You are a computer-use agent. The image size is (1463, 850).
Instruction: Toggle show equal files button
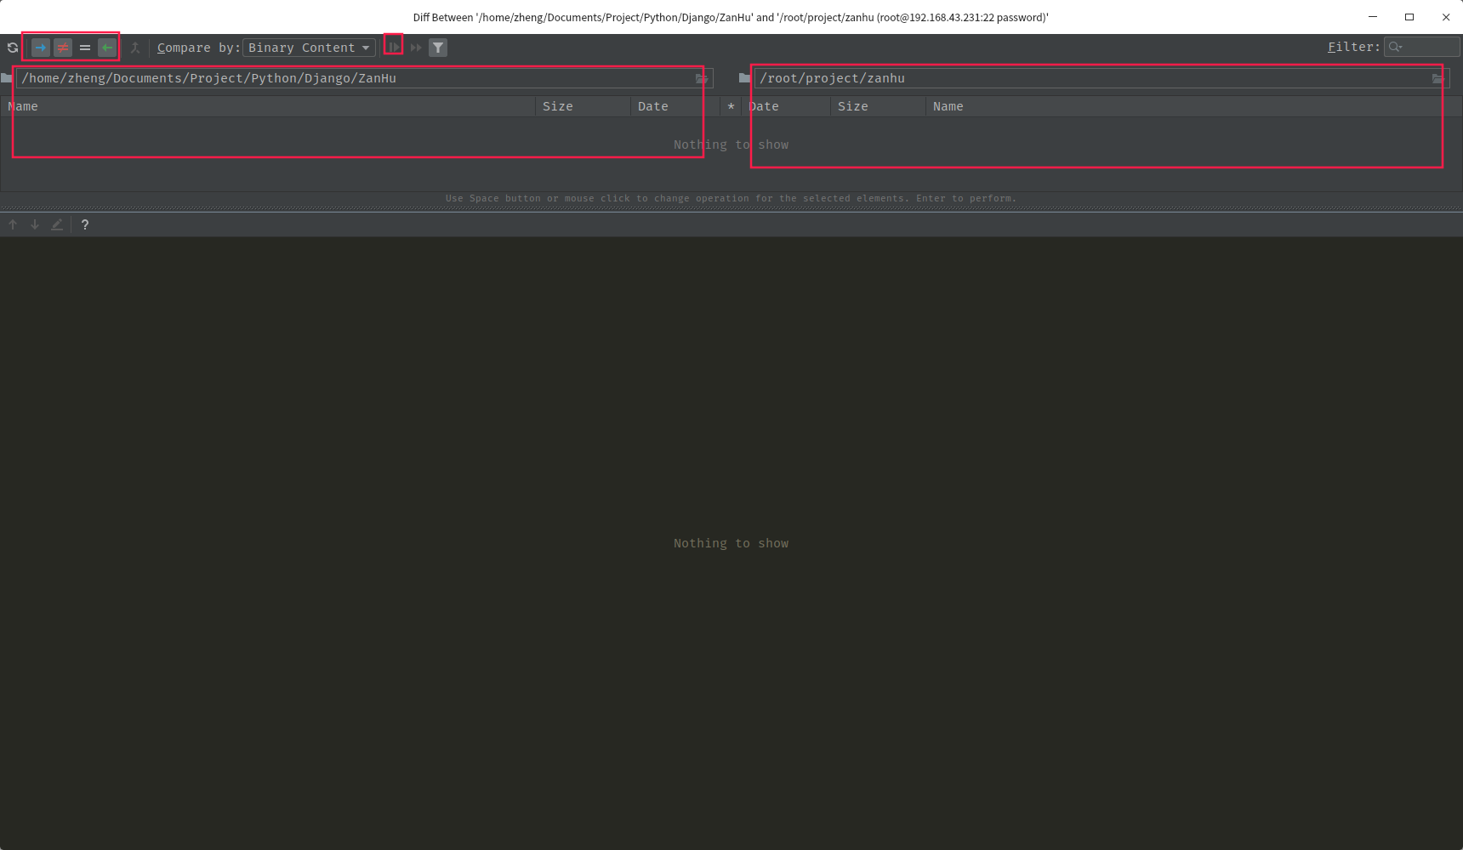tap(85, 48)
